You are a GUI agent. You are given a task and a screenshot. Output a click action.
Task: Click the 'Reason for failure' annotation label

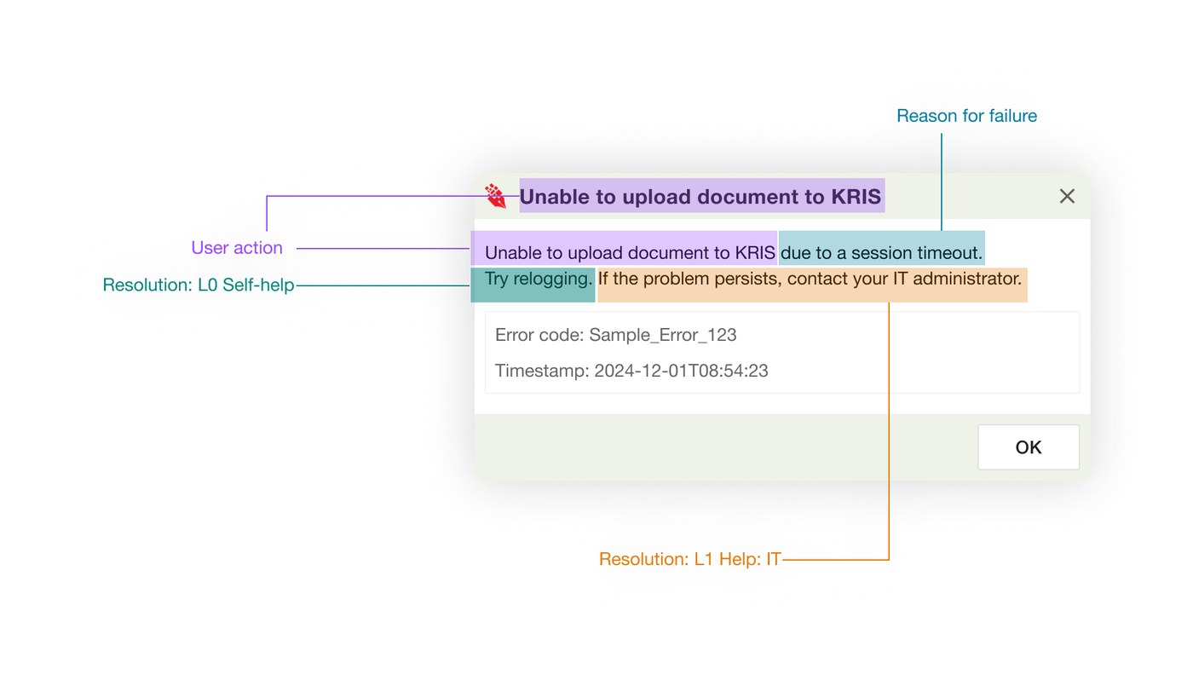click(966, 116)
